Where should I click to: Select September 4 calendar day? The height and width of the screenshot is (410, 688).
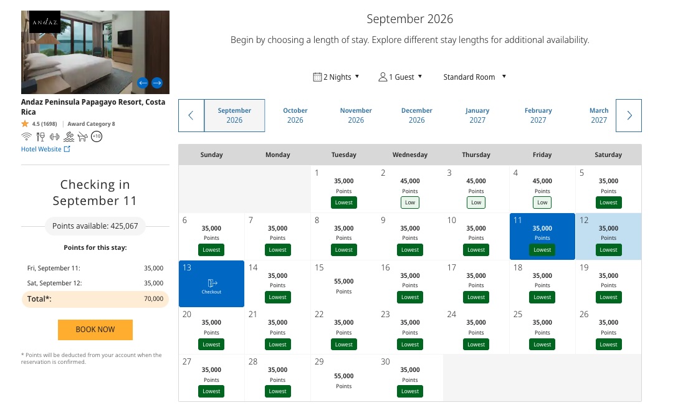click(x=542, y=189)
